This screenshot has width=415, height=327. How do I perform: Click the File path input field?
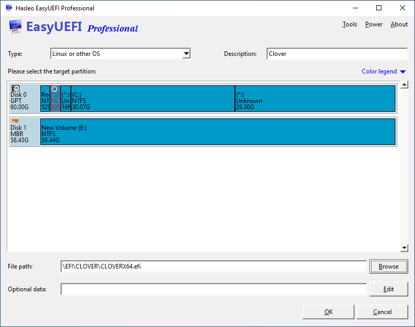click(214, 266)
